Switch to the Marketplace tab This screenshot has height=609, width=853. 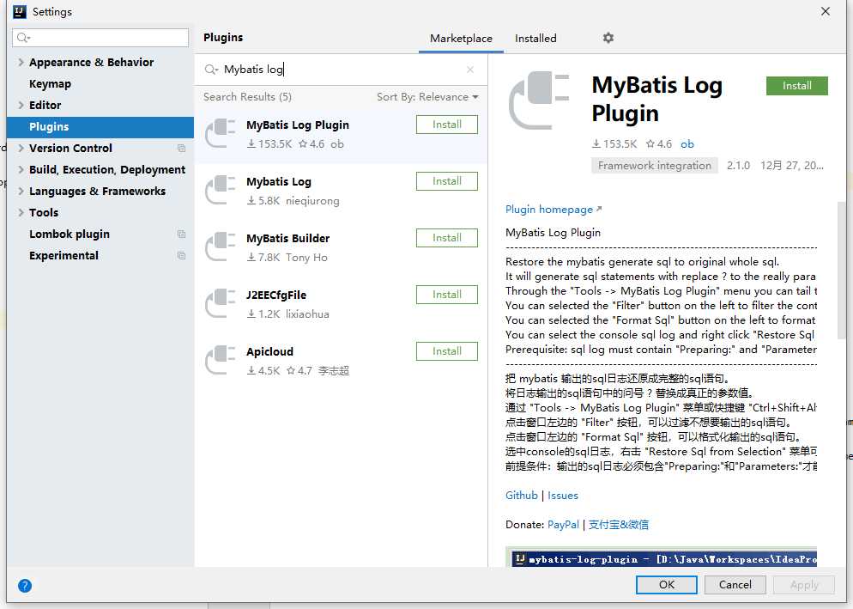coord(461,38)
